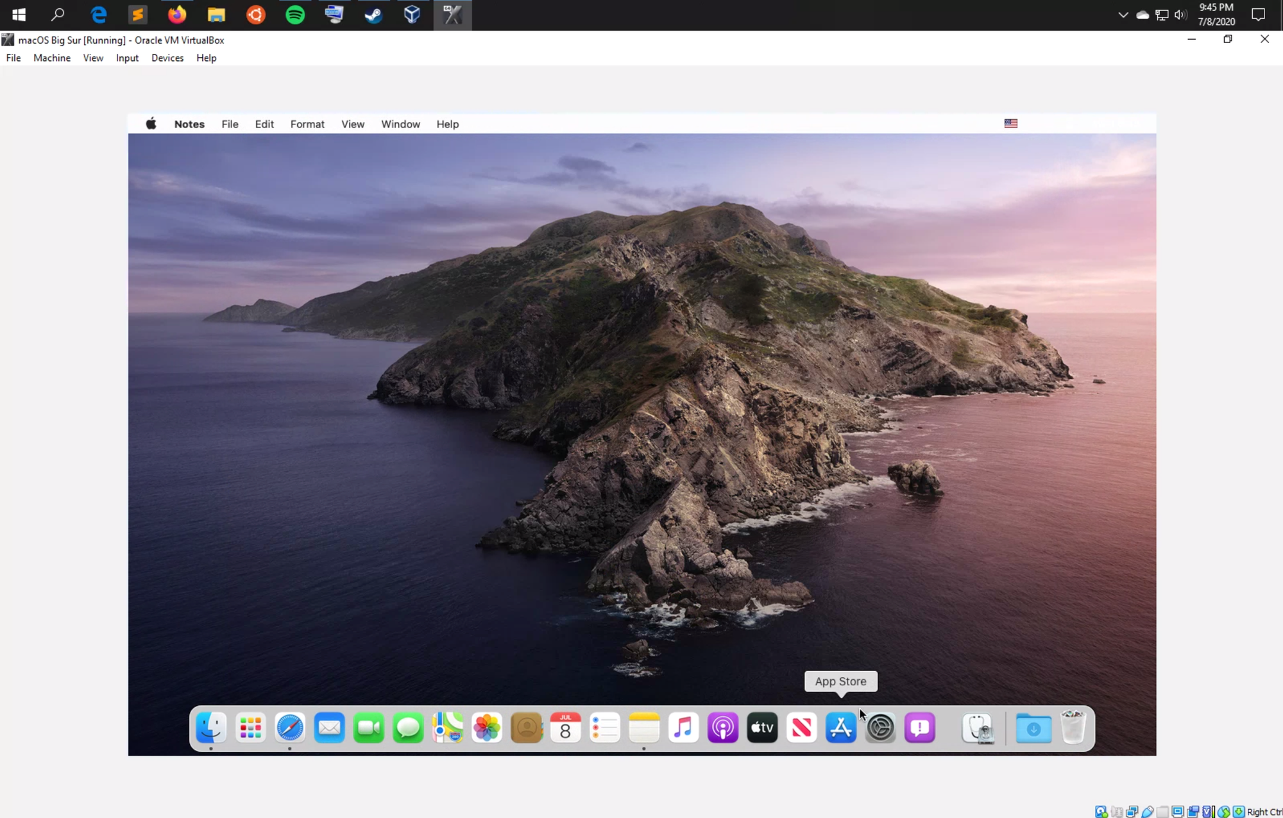Click the audio status icon in VirtualBox
This screenshot has height=818, width=1283.
click(1117, 812)
